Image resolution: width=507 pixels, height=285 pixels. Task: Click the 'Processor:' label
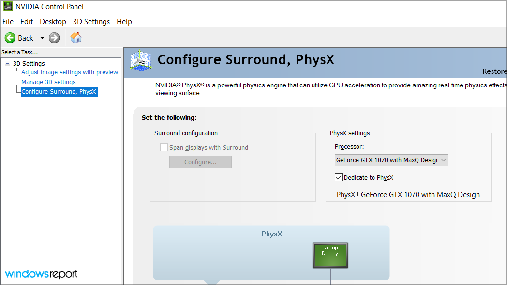tap(349, 146)
